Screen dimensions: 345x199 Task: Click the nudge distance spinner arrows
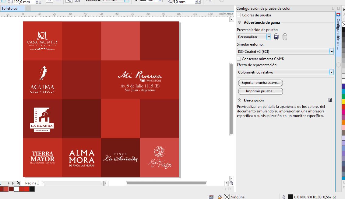pos(197,2)
